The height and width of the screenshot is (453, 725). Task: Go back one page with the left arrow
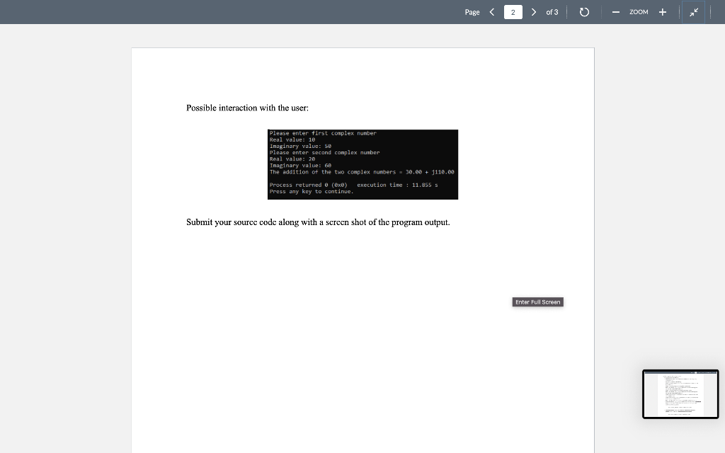492,12
